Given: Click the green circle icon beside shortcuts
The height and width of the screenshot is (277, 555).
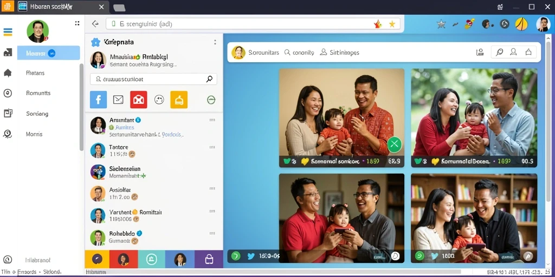Looking at the screenshot, I should pos(211,100).
